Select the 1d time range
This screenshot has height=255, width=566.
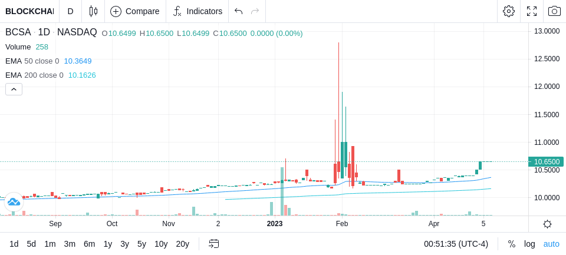point(14,244)
